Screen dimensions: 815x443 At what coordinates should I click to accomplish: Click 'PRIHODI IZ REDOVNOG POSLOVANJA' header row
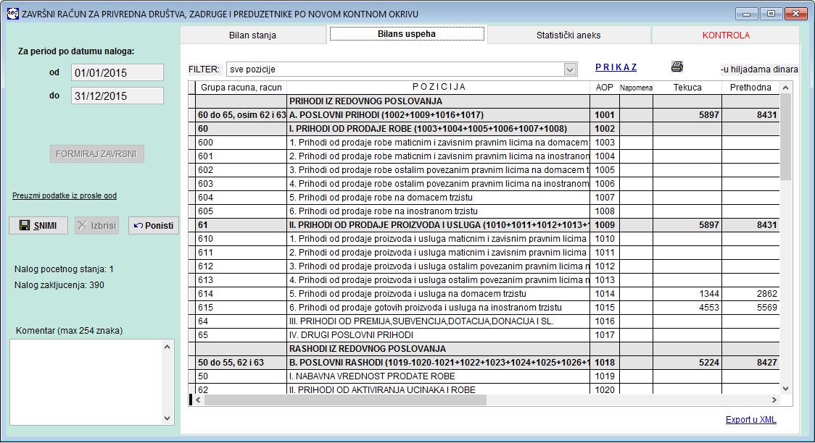438,101
